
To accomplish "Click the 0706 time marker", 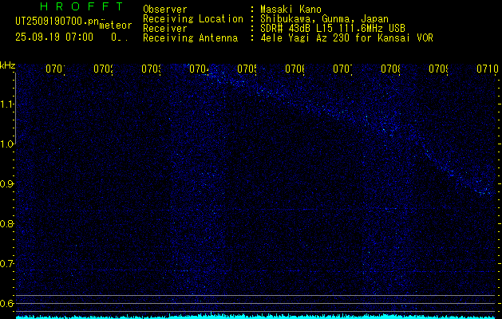I will 294,69.
